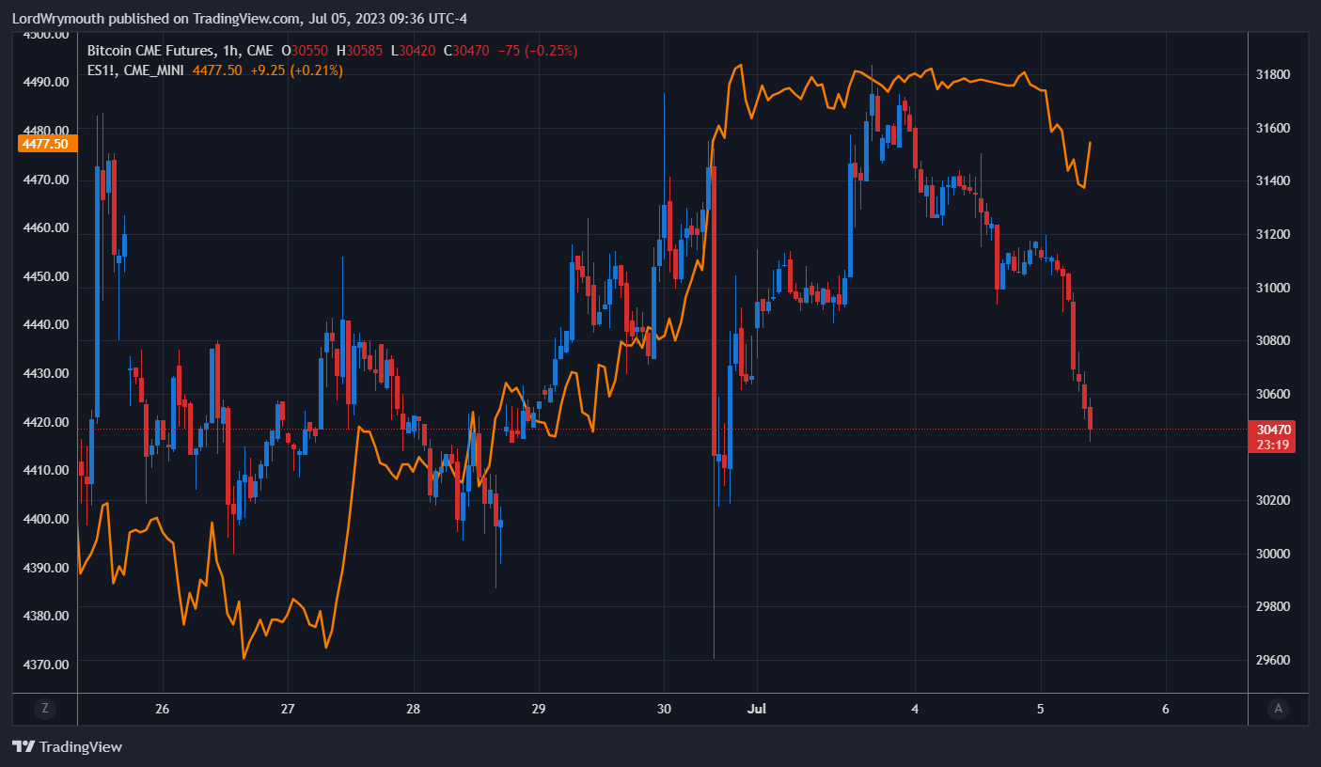Click the Z timezone button at bottom left
1321x767 pixels.
43,709
